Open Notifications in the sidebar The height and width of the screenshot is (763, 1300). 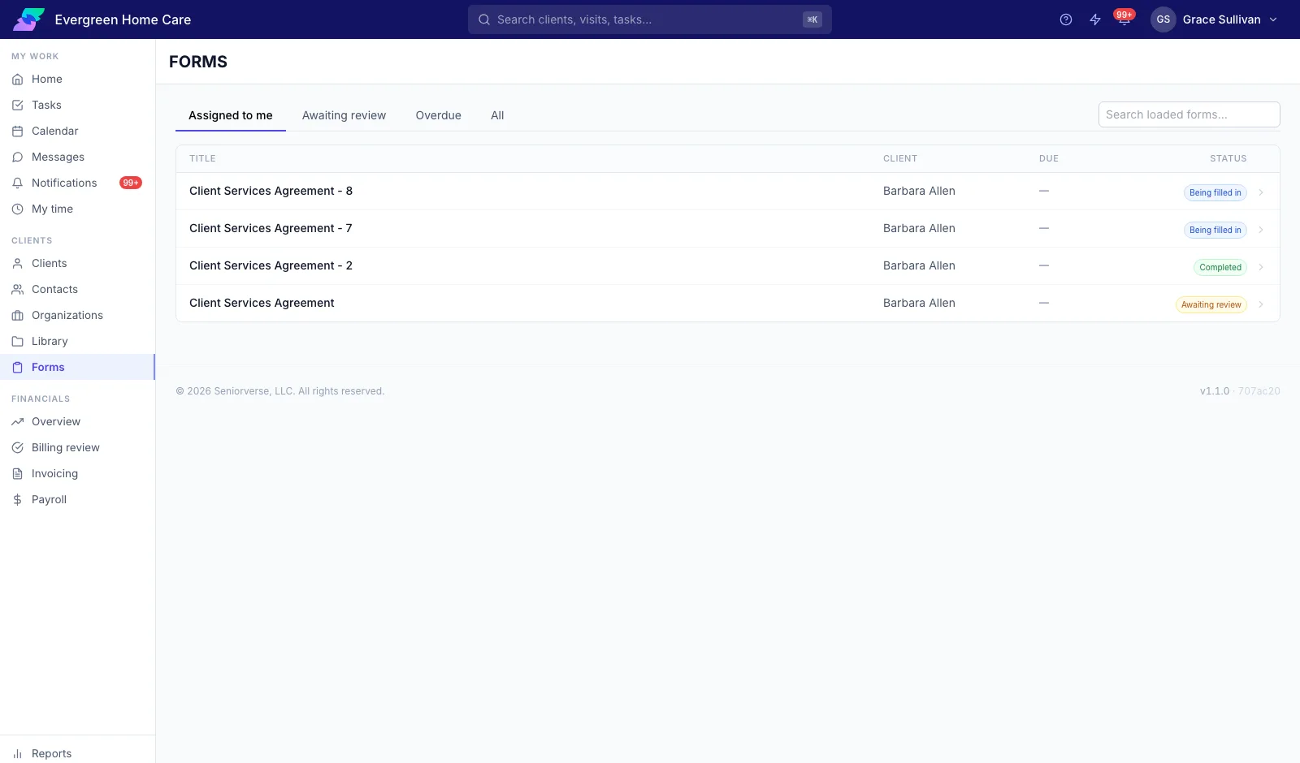coord(77,183)
